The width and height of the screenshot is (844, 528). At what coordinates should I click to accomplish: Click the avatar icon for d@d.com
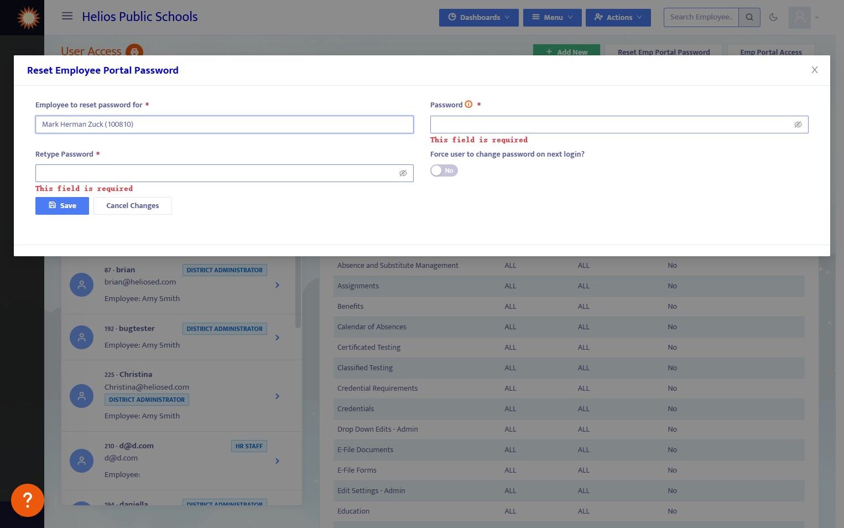click(x=81, y=460)
